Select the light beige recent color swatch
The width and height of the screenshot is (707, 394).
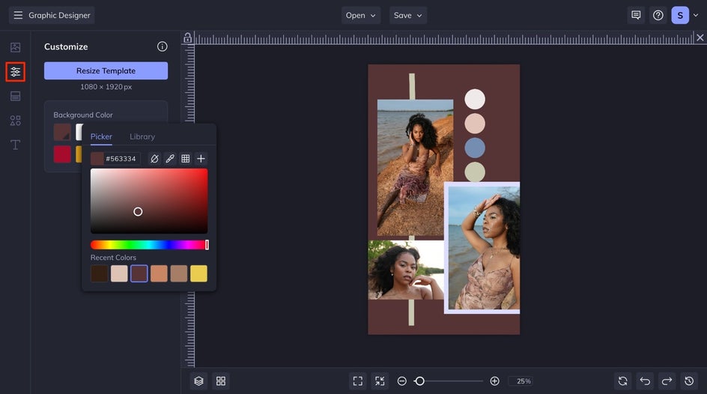119,273
